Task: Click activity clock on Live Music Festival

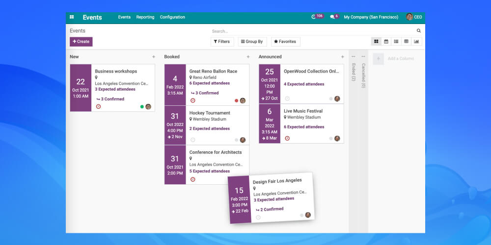Action: (287, 138)
